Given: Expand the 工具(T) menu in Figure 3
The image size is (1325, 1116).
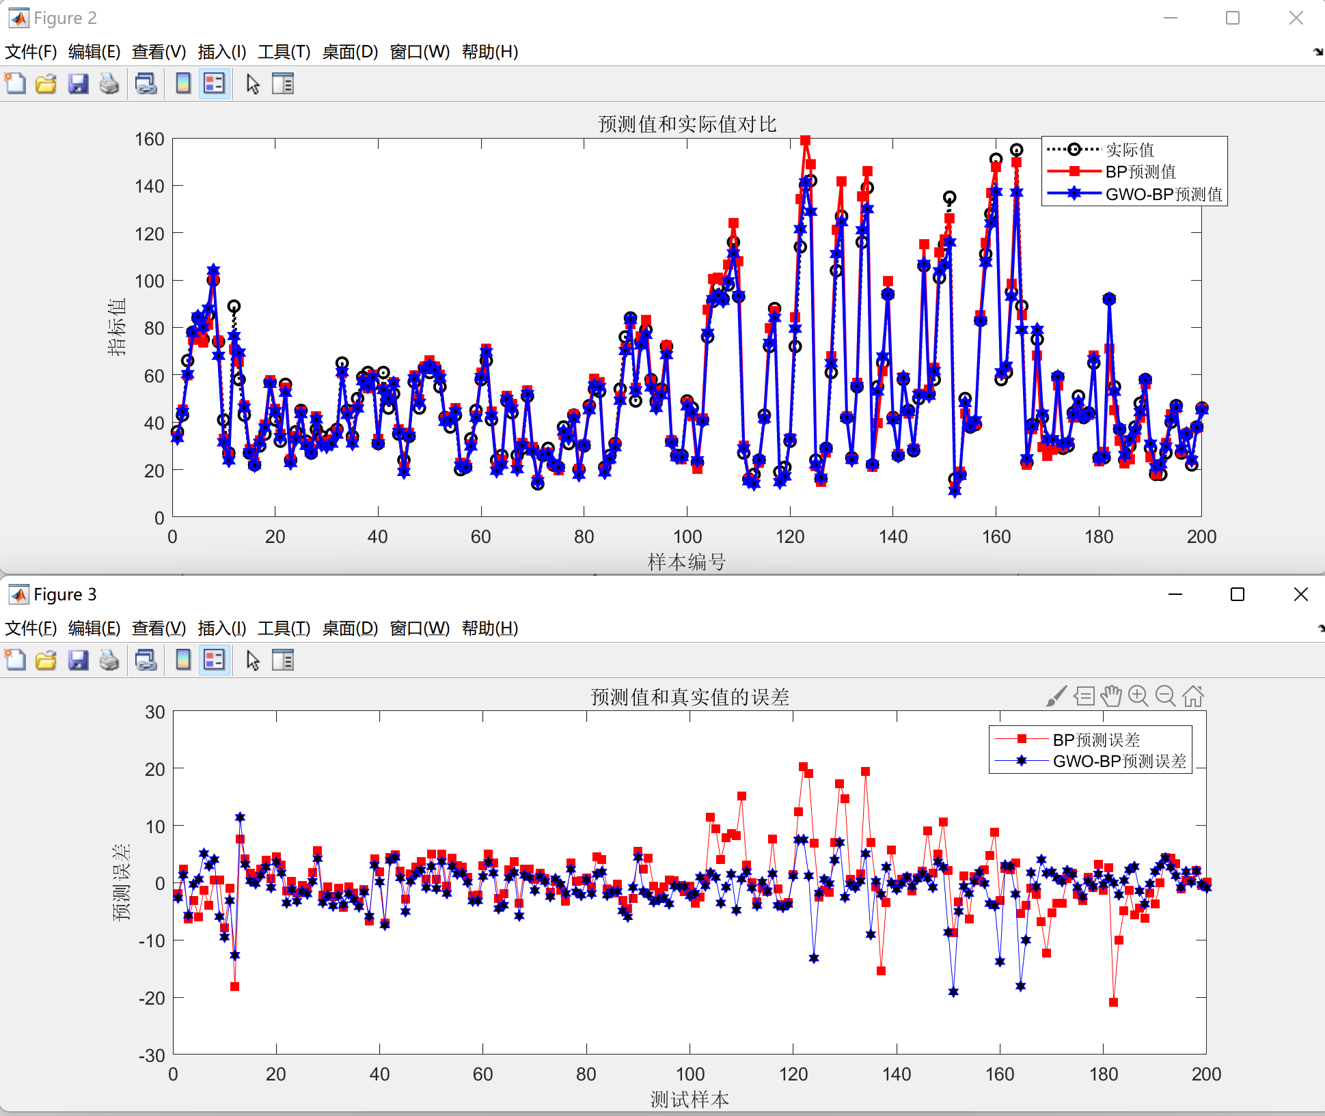Looking at the screenshot, I should click(x=284, y=628).
